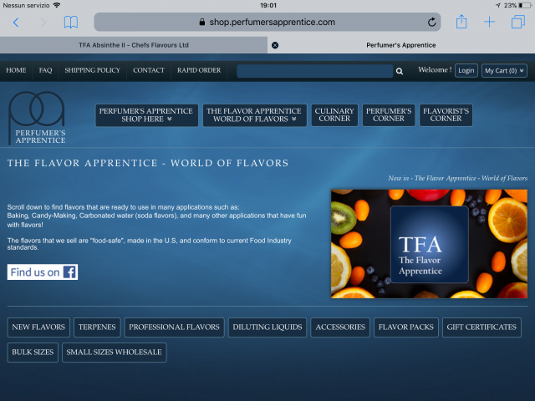Open SMALL SIZES WHOLESALE category
The image size is (535, 401).
(115, 353)
